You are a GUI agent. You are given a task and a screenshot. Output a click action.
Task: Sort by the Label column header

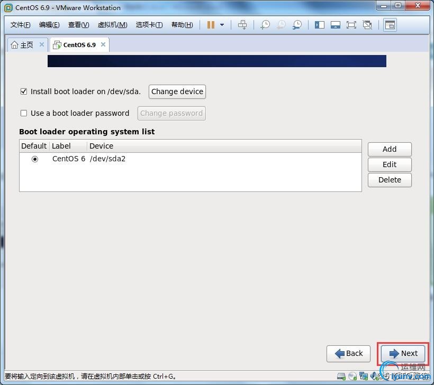click(x=68, y=146)
